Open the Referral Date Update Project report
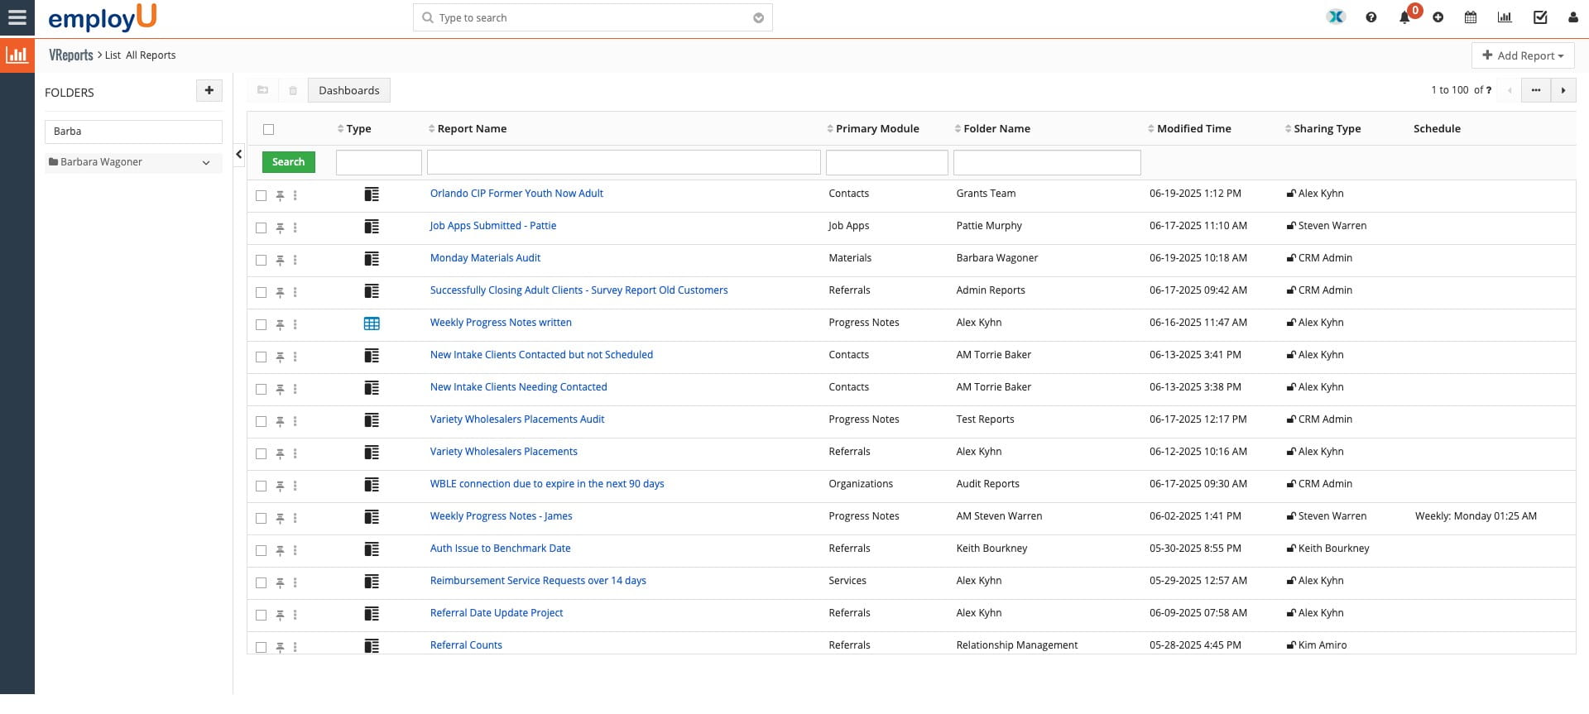Screen dimensions: 1589x714 pyautogui.click(x=496, y=613)
